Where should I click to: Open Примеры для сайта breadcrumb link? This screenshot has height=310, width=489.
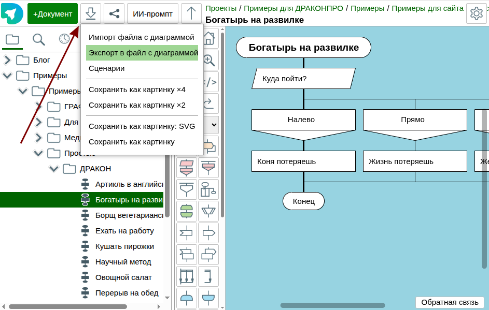[428, 8]
